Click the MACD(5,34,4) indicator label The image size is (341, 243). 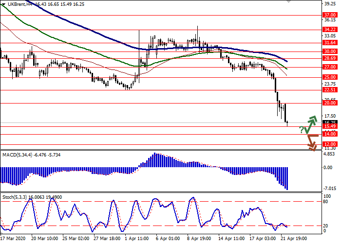18,155
